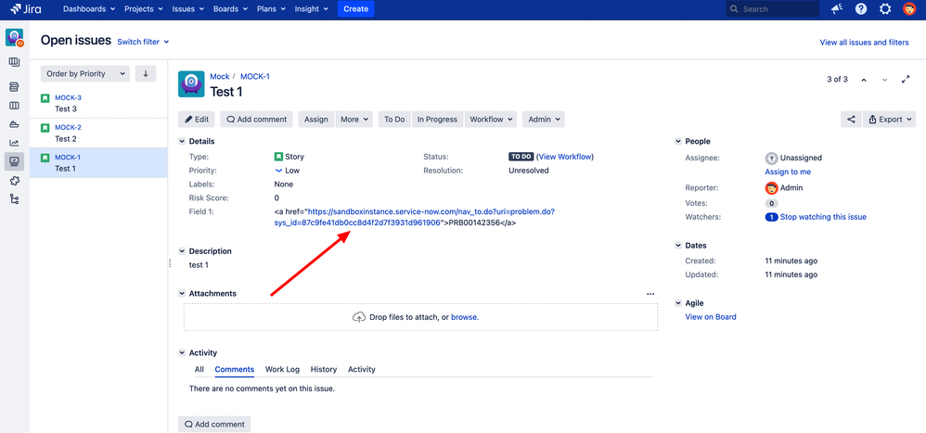Open the backlog icon in sidebar
926x433 pixels.
(14, 87)
